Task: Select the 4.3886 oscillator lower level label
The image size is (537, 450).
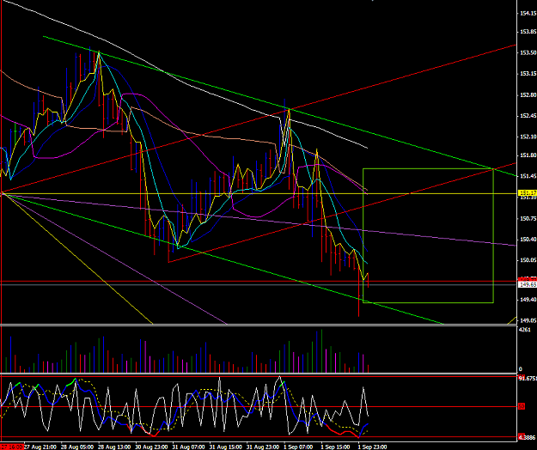Action: click(527, 437)
